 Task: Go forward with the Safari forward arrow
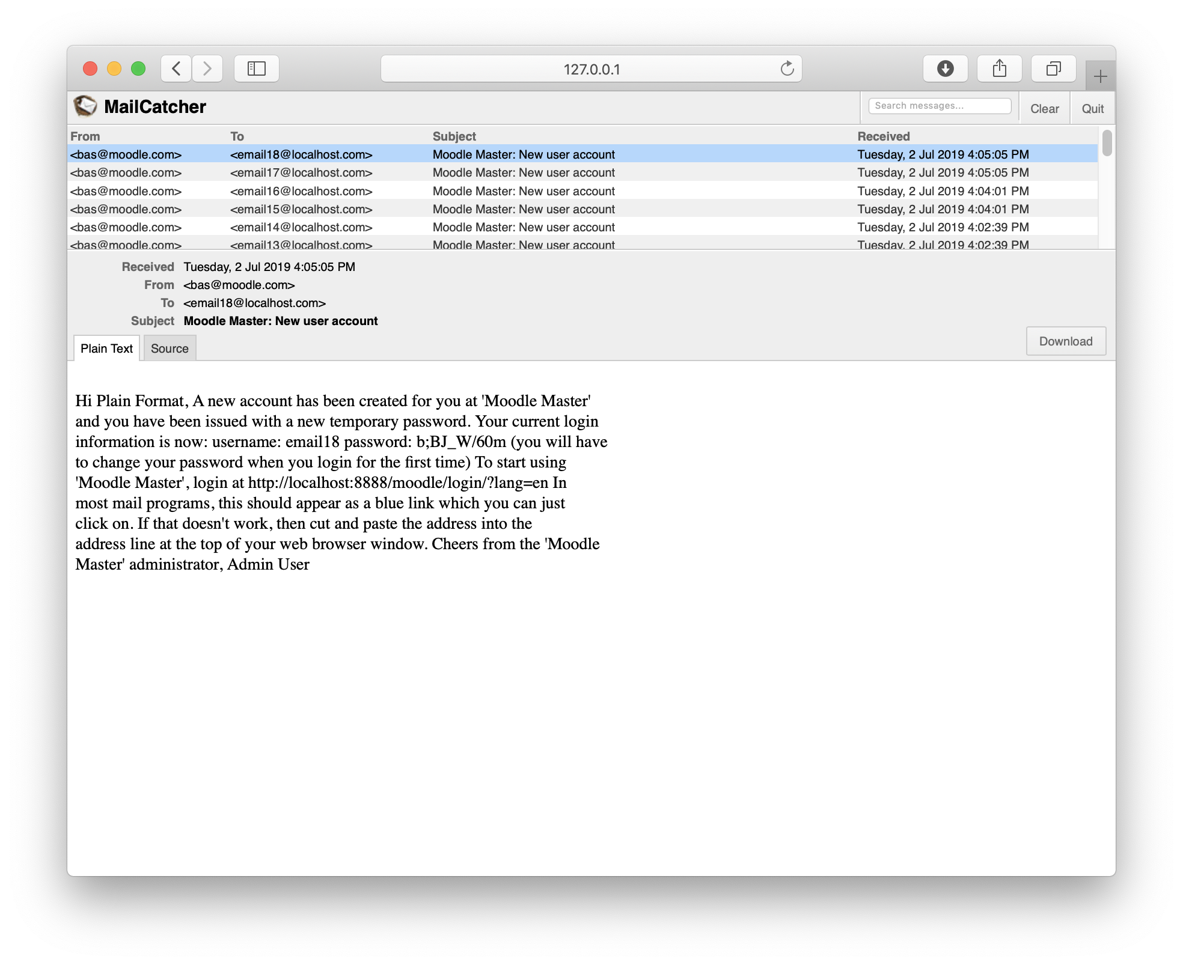(x=207, y=68)
